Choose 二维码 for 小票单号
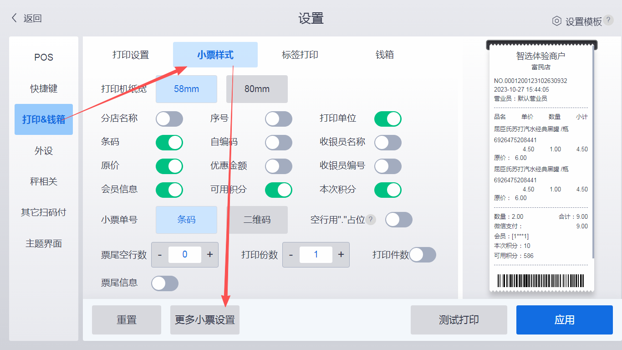Screen dimensions: 622x350 [x=257, y=220]
